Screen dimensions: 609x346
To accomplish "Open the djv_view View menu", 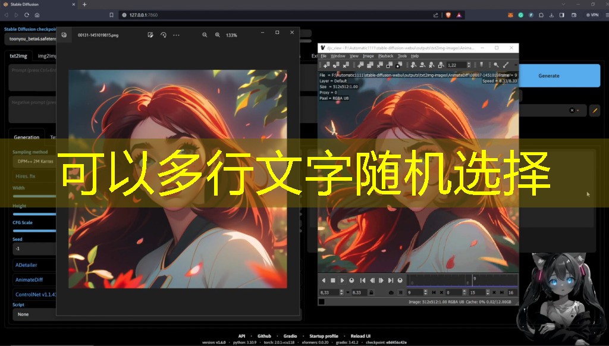I will pos(354,56).
